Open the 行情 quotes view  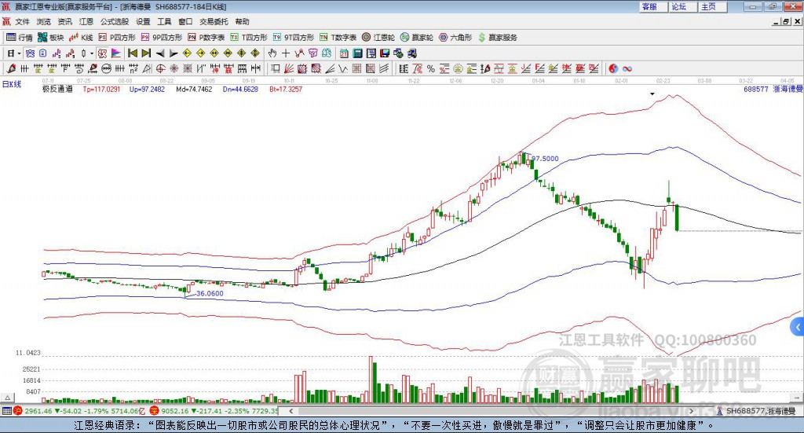[x=20, y=38]
